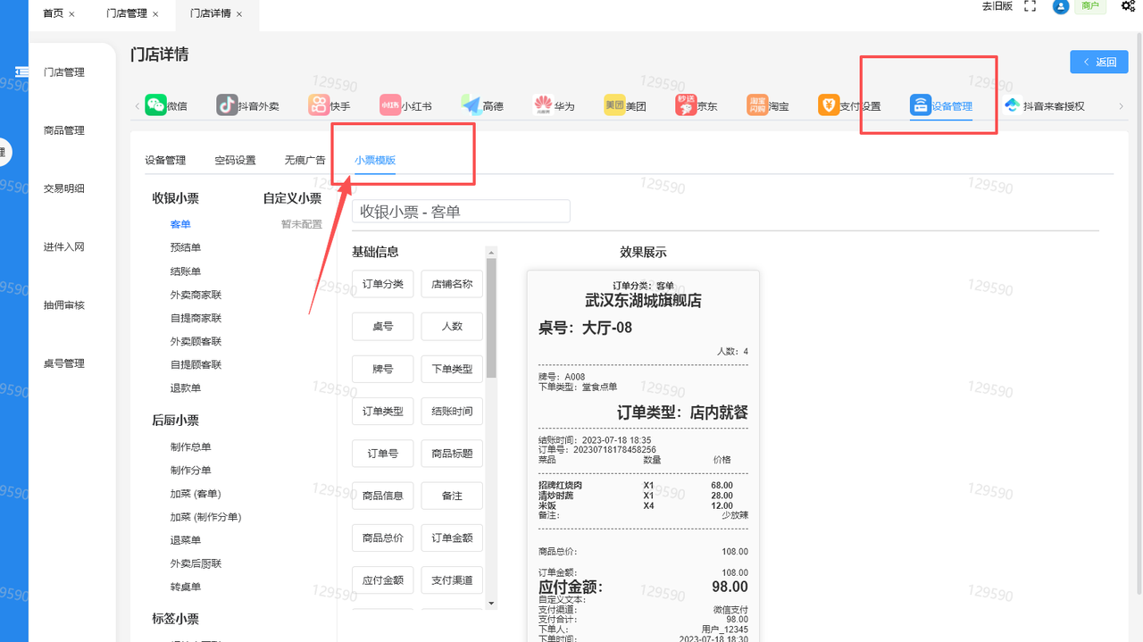
Task: Expand channel list with right chevron arrow
Action: [1122, 106]
